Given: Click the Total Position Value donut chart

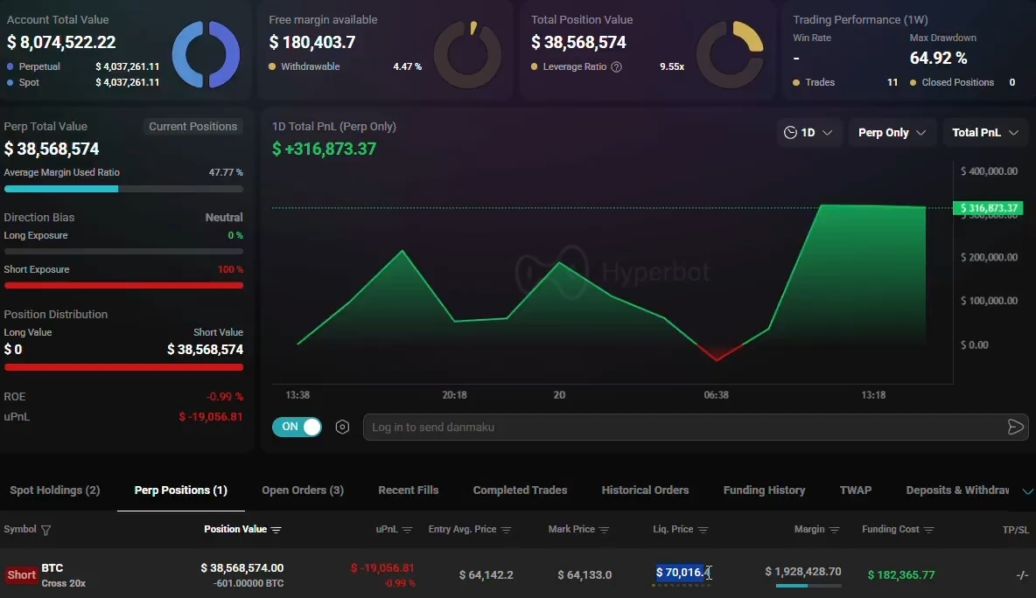Looking at the screenshot, I should [730, 54].
